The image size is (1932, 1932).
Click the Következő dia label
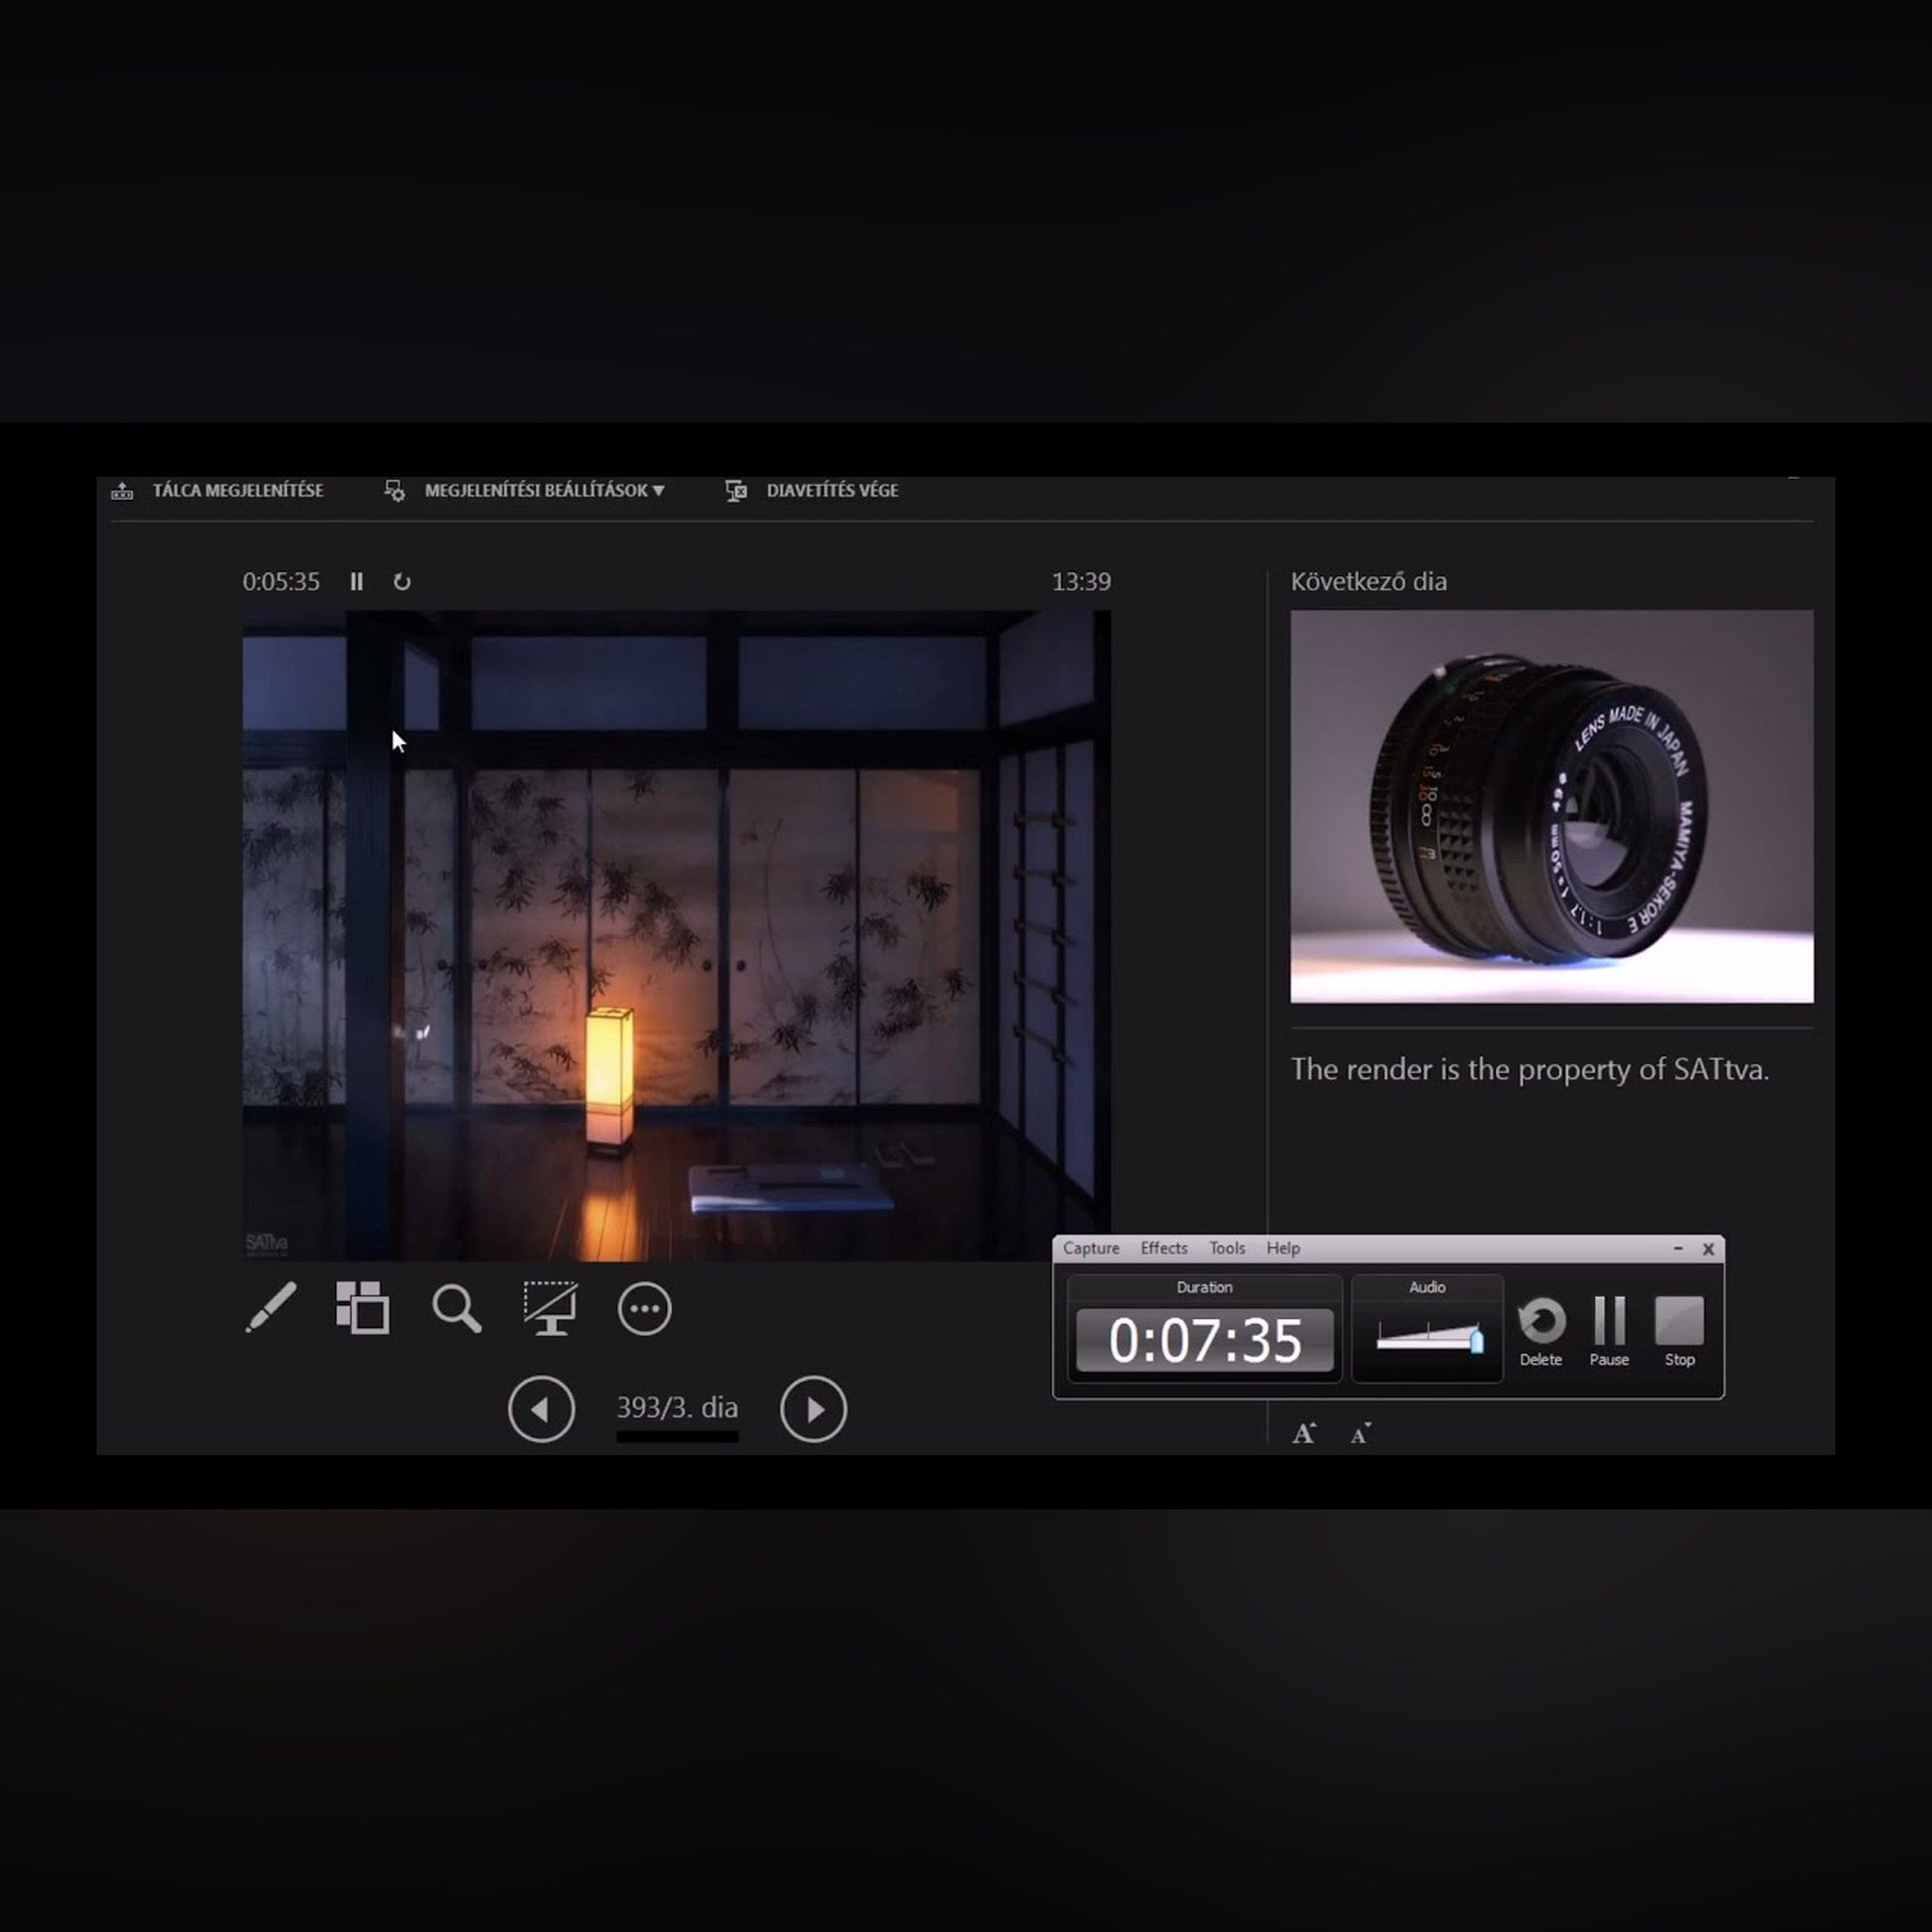click(x=1368, y=581)
